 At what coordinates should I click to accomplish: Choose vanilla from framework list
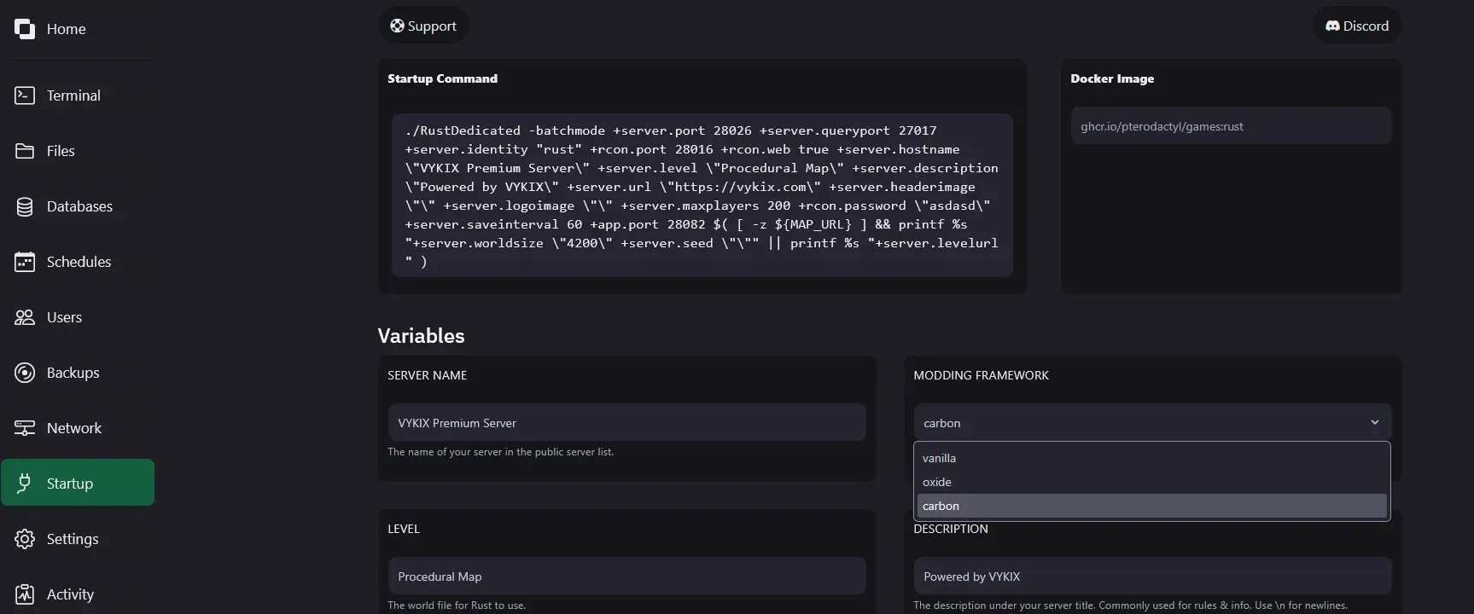1152,458
